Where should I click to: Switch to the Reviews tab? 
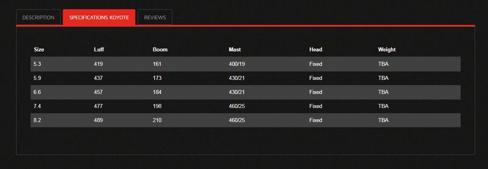(155, 18)
